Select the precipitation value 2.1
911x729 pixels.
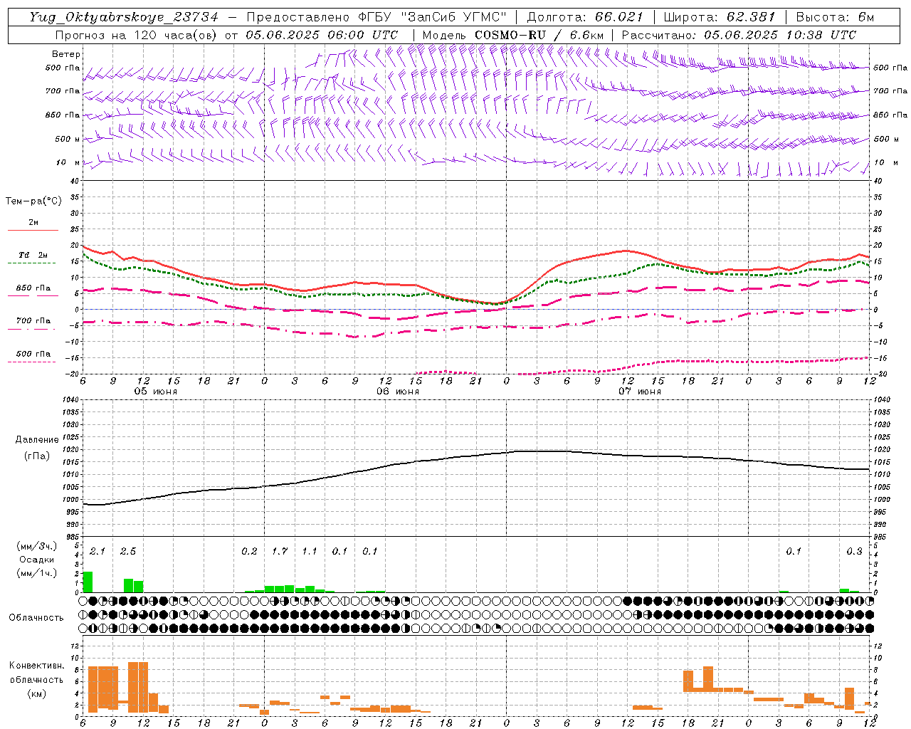coord(98,551)
